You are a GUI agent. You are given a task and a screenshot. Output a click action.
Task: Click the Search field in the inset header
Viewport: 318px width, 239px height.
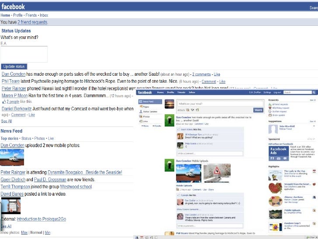tap(297, 92)
